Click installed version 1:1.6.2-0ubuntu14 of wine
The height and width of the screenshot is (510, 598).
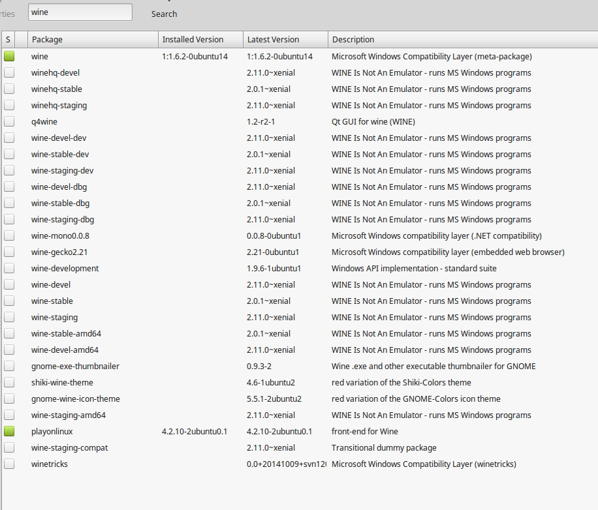pos(195,56)
